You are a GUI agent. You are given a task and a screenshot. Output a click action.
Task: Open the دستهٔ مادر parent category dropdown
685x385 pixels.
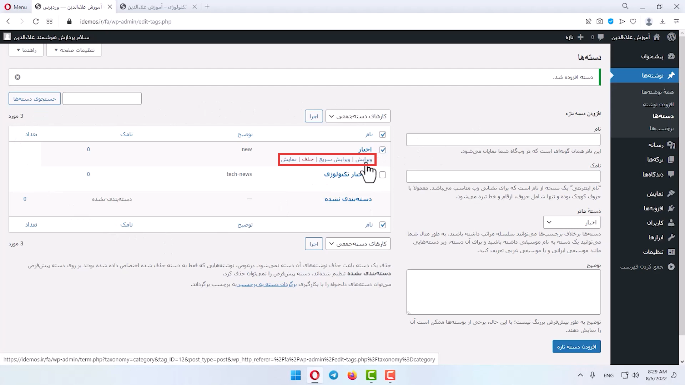[572, 222]
